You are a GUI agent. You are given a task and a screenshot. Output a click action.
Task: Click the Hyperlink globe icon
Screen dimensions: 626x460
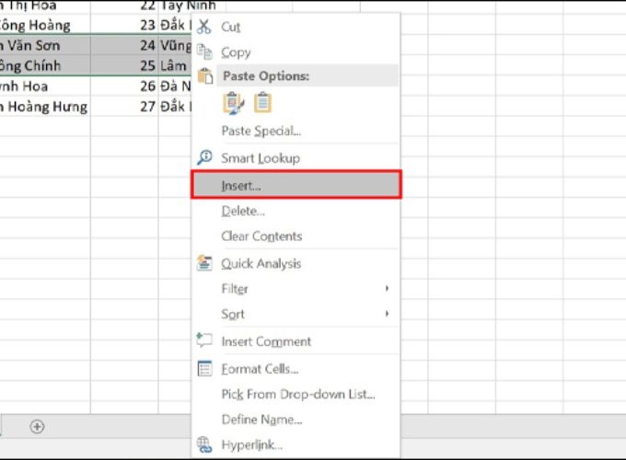tap(204, 444)
